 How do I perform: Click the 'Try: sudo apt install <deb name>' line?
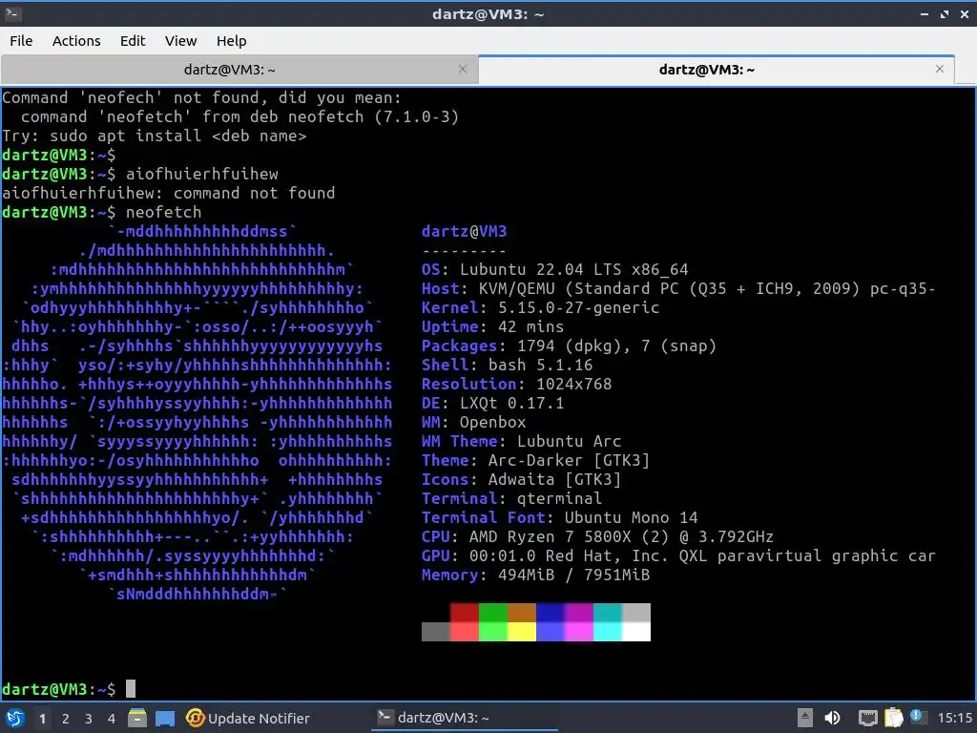coord(154,136)
